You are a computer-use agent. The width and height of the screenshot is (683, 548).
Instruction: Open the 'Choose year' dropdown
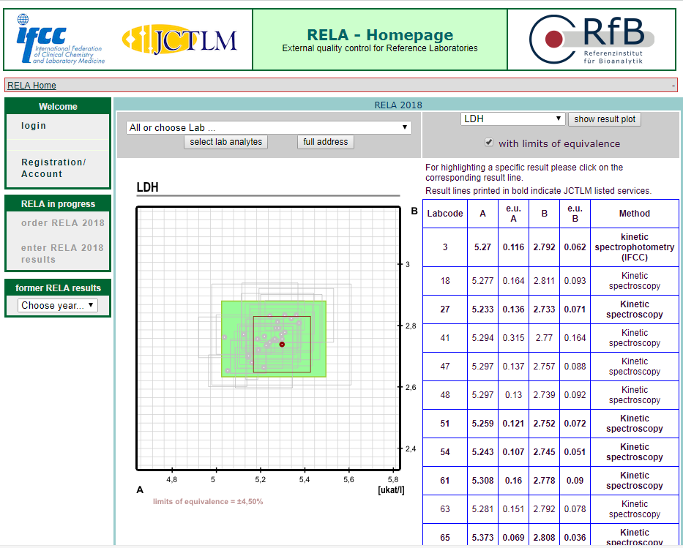[x=57, y=305]
